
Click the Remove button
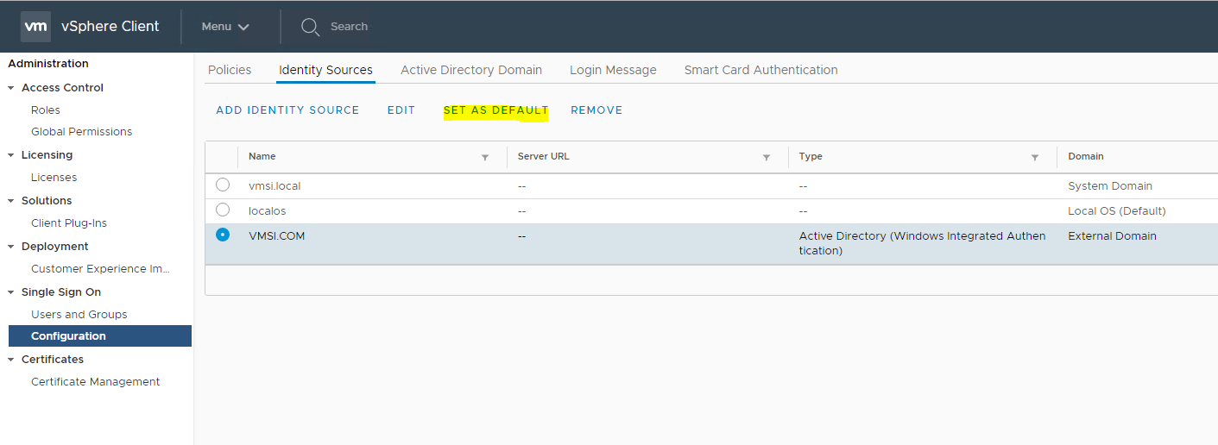[x=596, y=110]
